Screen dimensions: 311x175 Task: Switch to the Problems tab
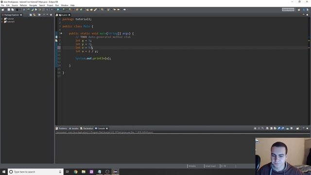coord(62,128)
